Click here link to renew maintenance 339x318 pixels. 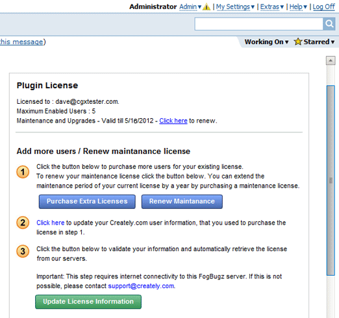(173, 121)
